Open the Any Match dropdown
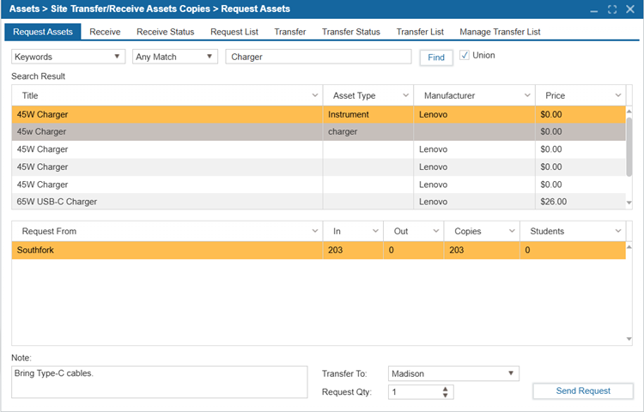644x412 pixels. [174, 57]
